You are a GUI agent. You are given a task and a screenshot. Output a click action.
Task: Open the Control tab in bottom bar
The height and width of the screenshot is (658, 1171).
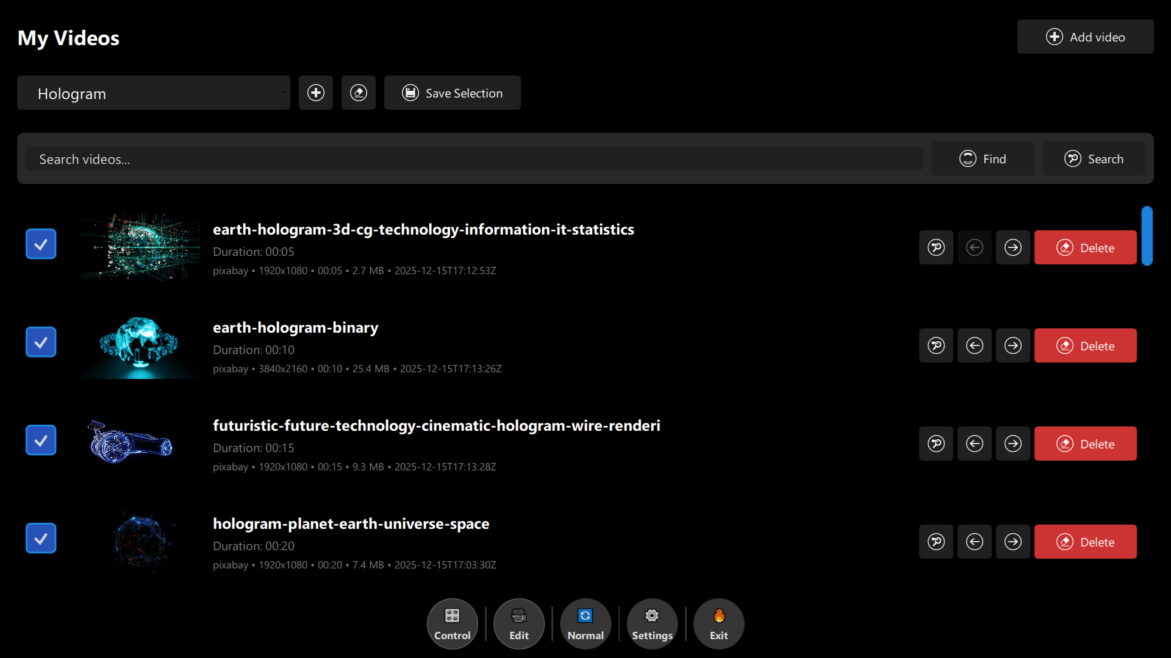click(x=452, y=623)
